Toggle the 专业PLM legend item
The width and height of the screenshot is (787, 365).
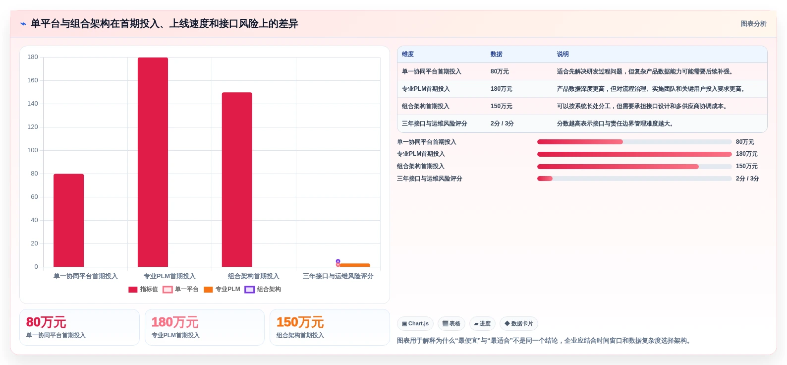[222, 290]
